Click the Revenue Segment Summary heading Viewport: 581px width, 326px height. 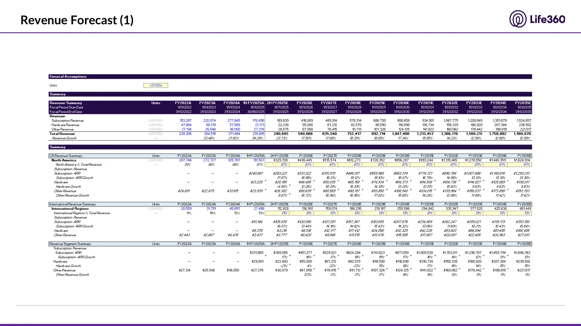[x=70, y=244]
